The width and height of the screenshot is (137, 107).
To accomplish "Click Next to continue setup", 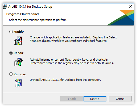I will click(95, 99).
